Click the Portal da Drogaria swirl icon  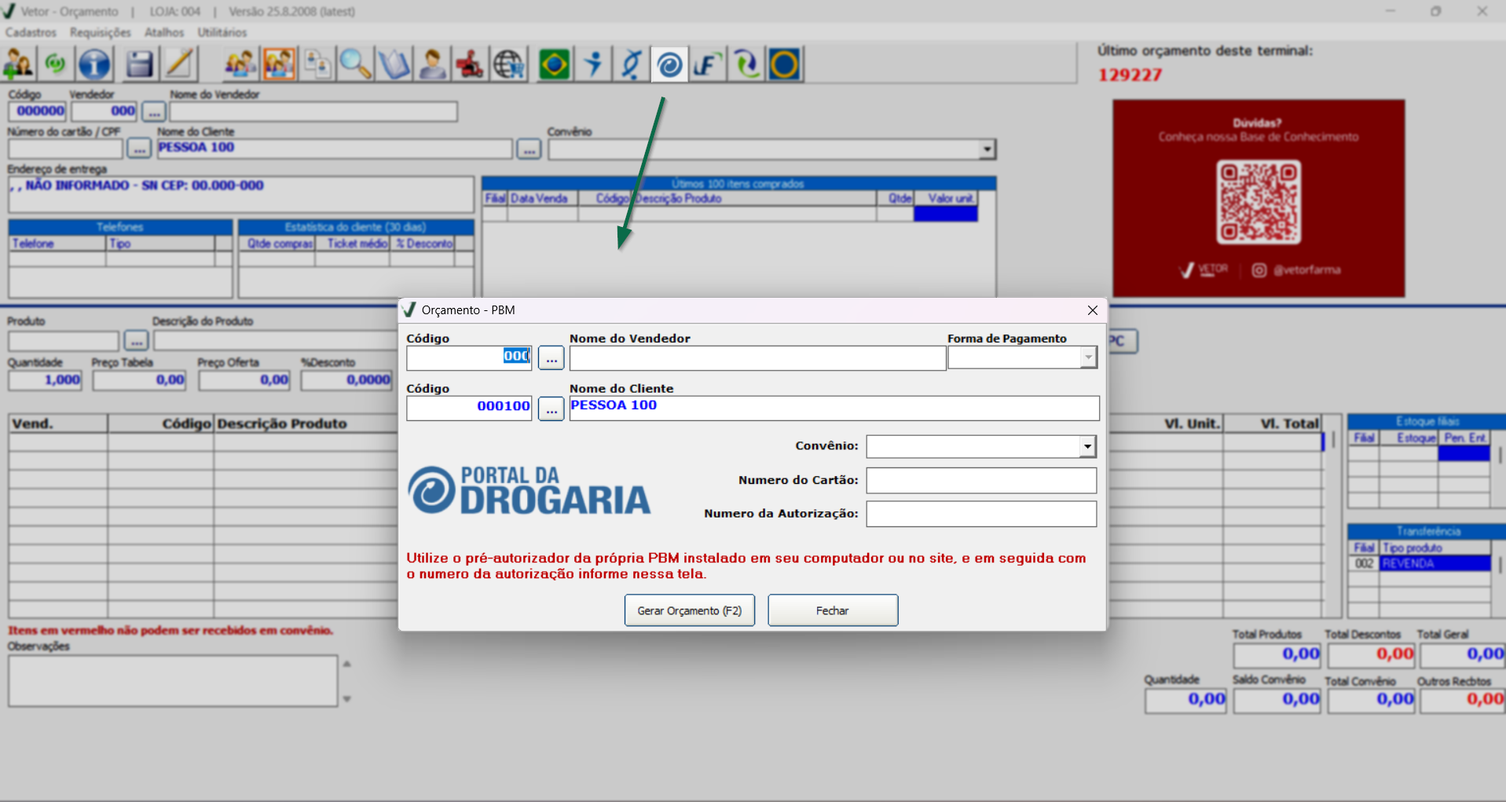click(x=669, y=64)
